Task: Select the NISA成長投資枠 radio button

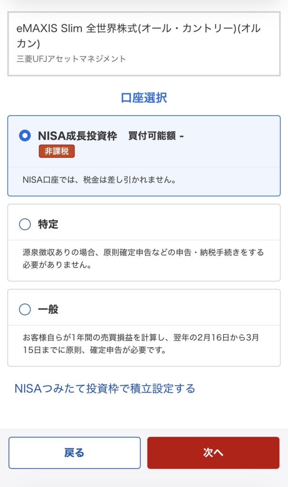Action: click(x=25, y=136)
